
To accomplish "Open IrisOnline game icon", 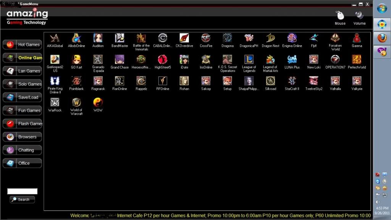I will click(206, 60).
